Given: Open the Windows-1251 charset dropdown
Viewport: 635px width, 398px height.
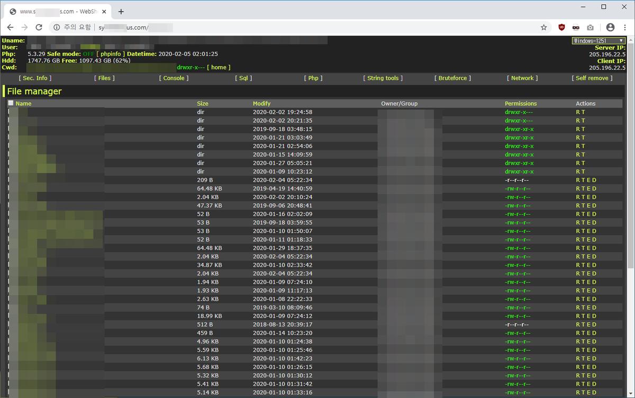Looking at the screenshot, I should point(598,41).
